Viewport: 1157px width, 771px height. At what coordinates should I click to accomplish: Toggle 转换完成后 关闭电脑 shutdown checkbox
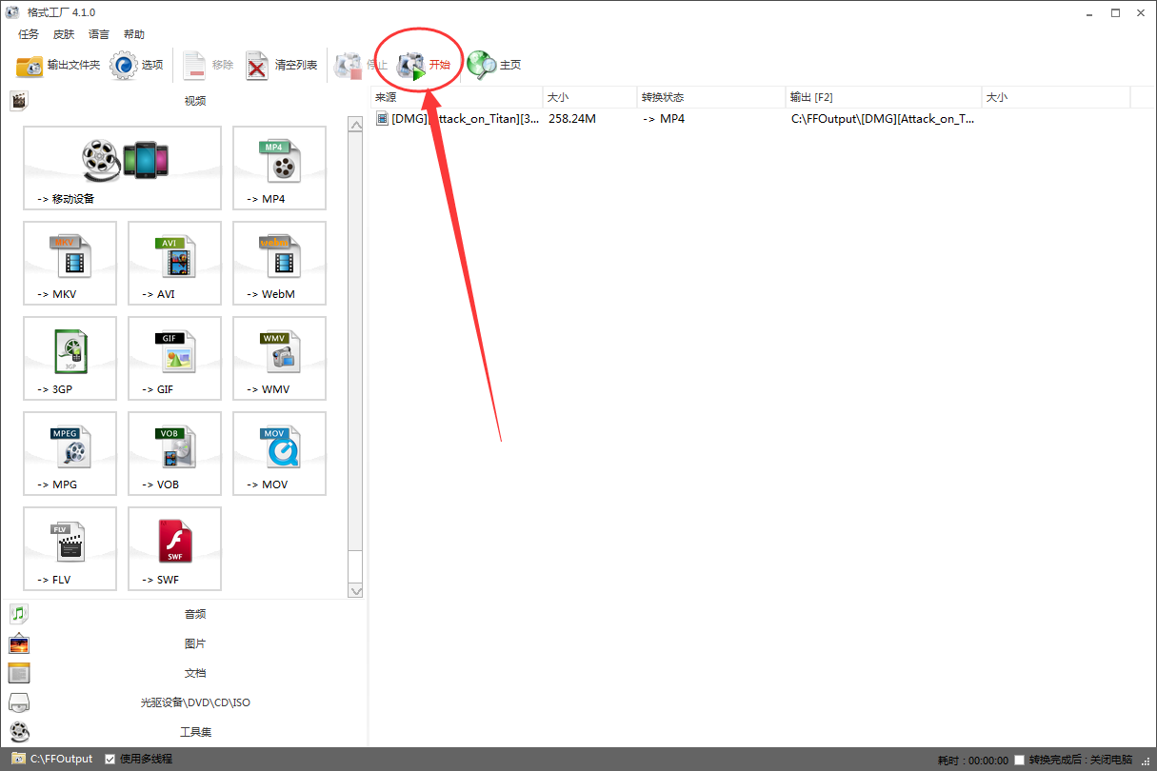click(1020, 760)
